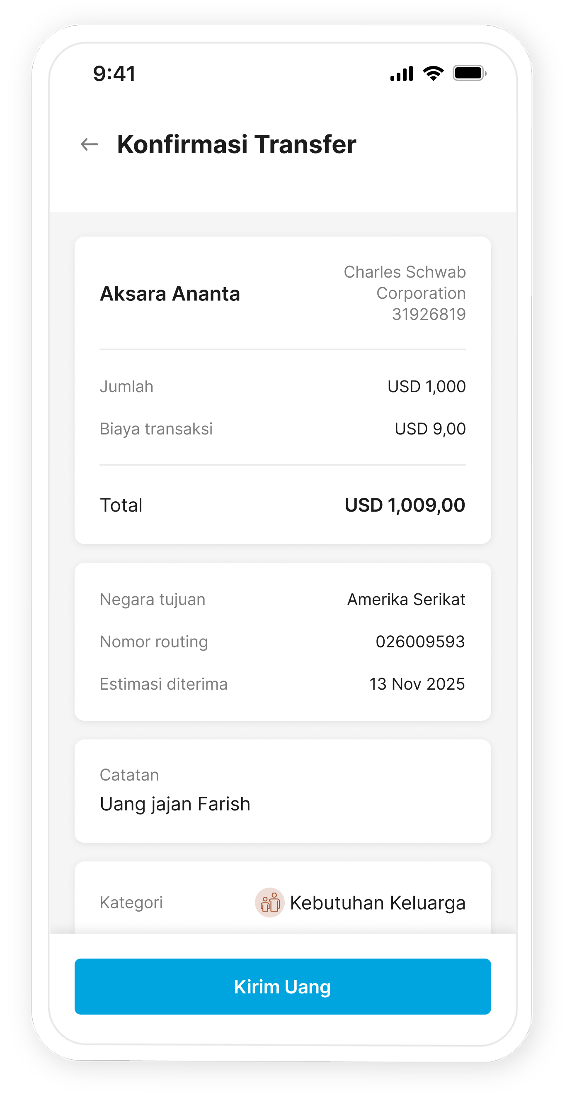This screenshot has height=1093, width=572.
Task: Tap recipient name Aksara Ananta
Action: click(170, 294)
